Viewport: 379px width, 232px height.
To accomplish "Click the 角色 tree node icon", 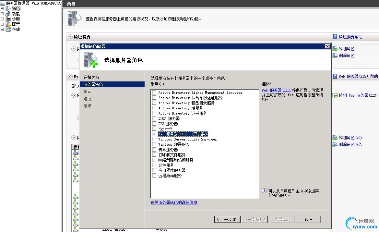I will 8,8.
